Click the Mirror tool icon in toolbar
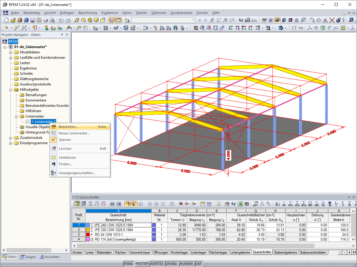Viewport: 357px width, 267px height. 325,20
